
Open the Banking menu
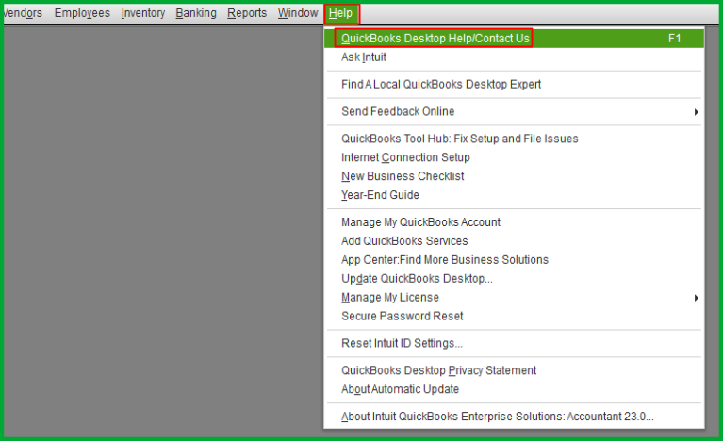196,13
